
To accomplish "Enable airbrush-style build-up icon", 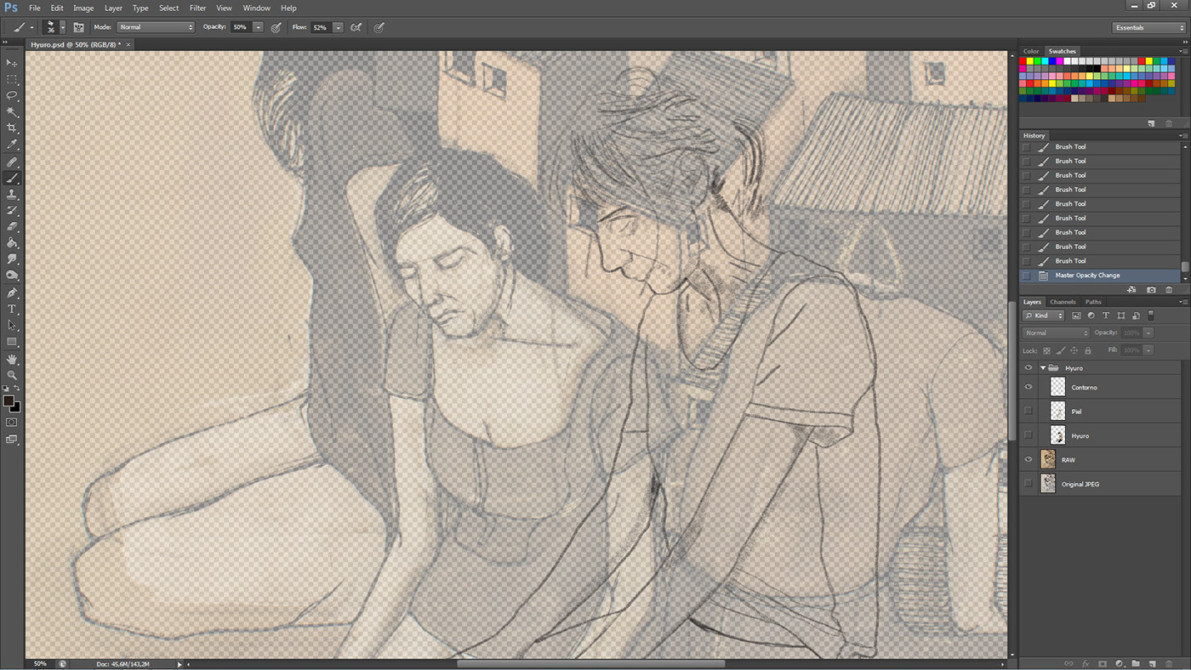I will 356,27.
